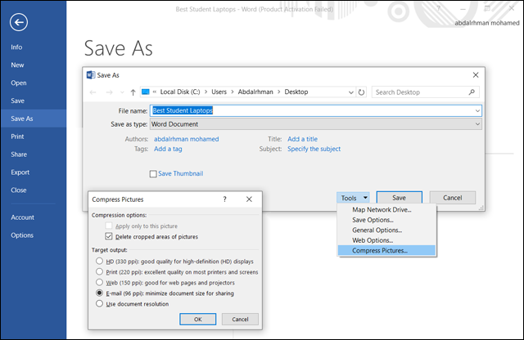Open help in Compress Pictures dialog
Viewport: 524px width, 340px height.
(224, 199)
